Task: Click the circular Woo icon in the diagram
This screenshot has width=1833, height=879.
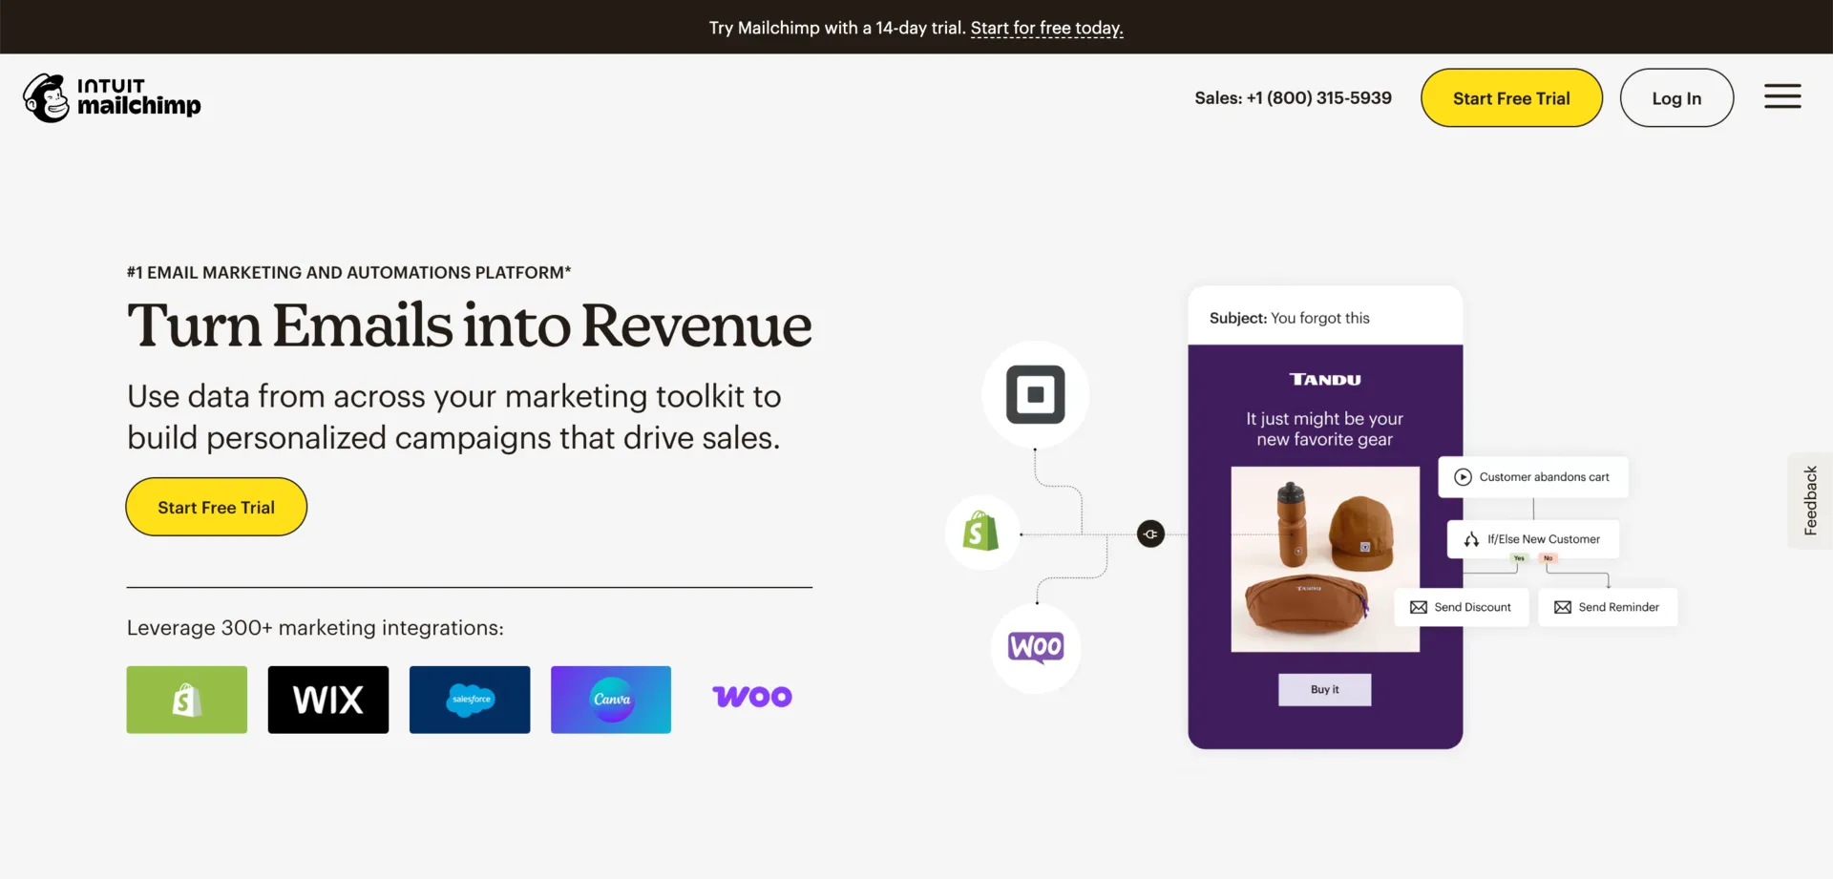Action: click(1036, 648)
